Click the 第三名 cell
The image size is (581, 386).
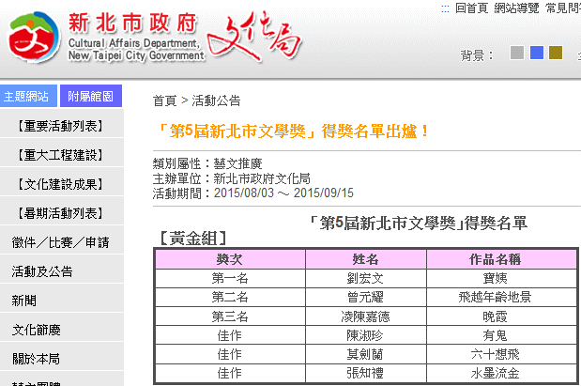230,317
